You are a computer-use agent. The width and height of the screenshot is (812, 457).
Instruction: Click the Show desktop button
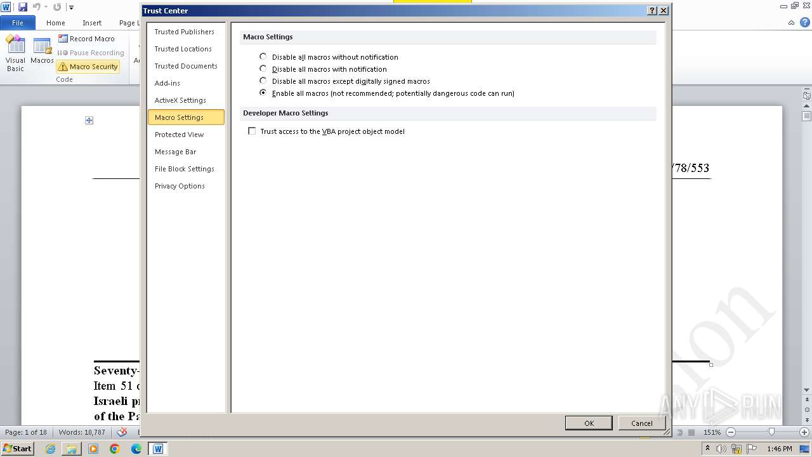[804, 449]
